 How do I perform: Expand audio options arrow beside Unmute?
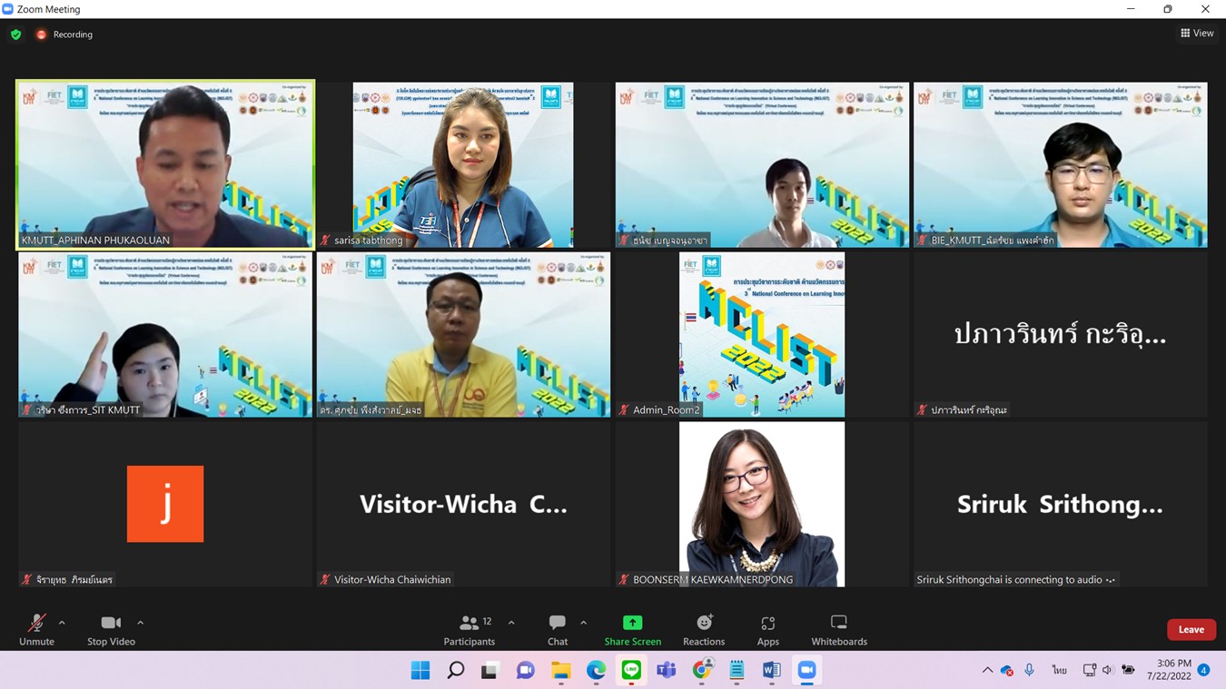point(62,623)
